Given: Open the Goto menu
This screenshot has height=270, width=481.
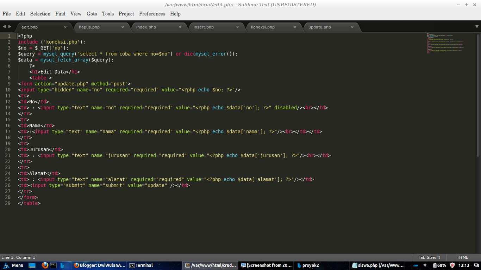Looking at the screenshot, I should [92, 14].
